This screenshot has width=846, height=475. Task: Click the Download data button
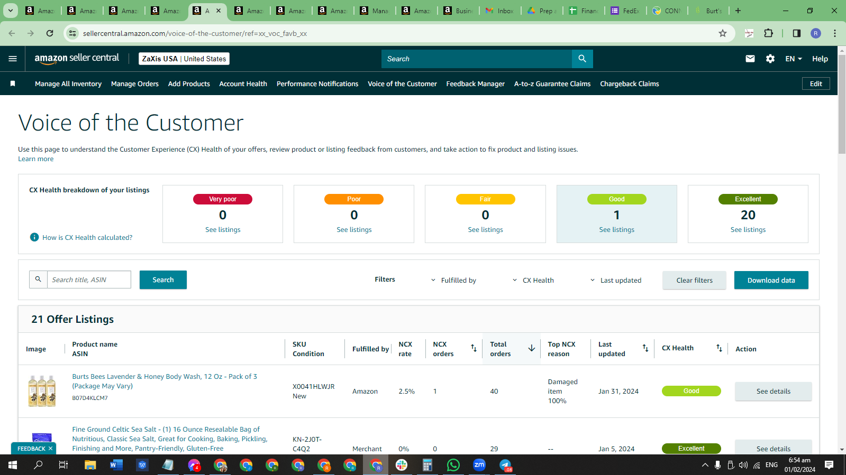coord(771,280)
